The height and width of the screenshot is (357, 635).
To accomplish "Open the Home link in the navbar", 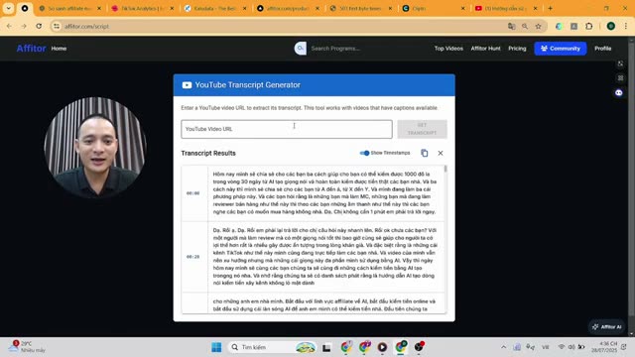I will pos(59,49).
